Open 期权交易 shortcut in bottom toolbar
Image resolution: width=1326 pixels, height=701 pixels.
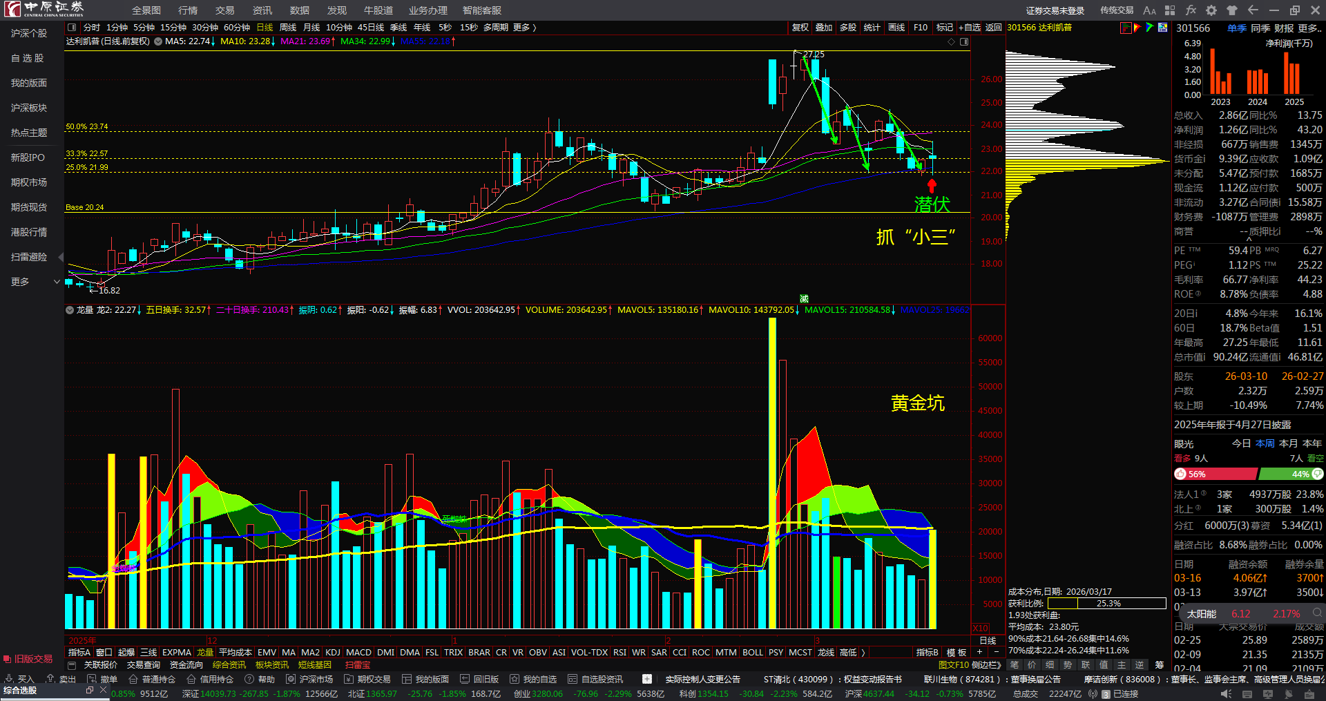(368, 679)
